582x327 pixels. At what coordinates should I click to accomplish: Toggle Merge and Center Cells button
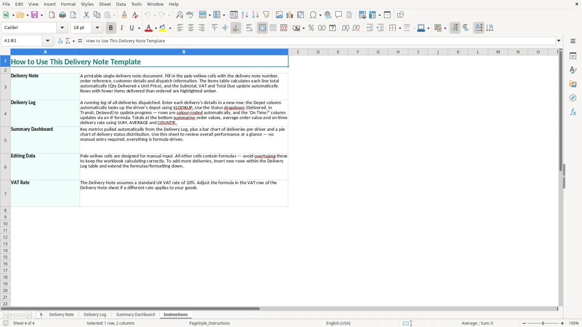point(262,28)
